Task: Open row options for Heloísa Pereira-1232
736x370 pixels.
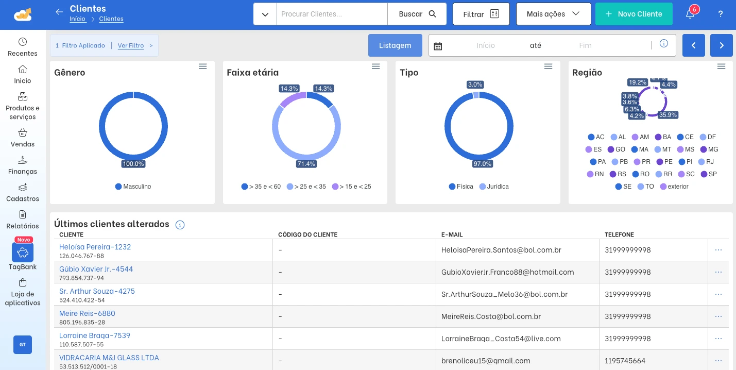Action: [x=718, y=250]
